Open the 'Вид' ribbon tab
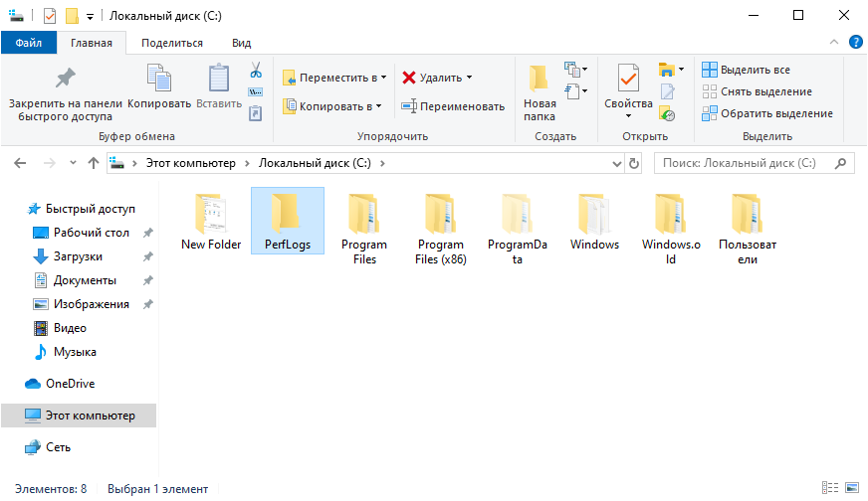The height and width of the screenshot is (501, 868). [x=241, y=43]
